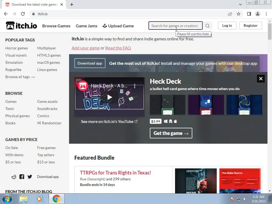Open Roguelike tag
The width and height of the screenshot is (272, 204).
click(13, 70)
